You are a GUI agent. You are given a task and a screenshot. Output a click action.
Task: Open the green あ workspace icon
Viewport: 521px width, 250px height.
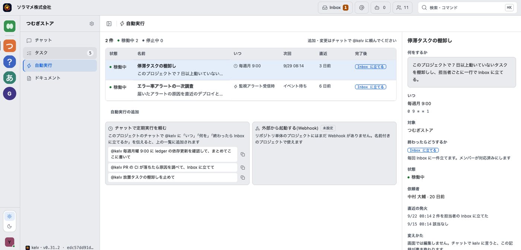click(10, 77)
